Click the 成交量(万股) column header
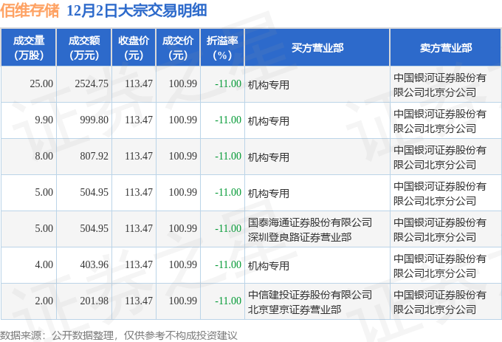The width and height of the screenshot is (502, 342). click(x=29, y=48)
